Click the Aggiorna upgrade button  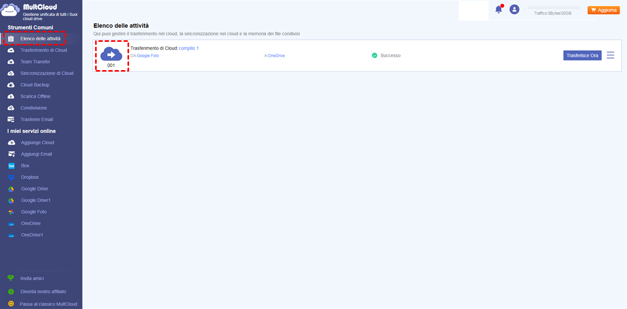[603, 10]
